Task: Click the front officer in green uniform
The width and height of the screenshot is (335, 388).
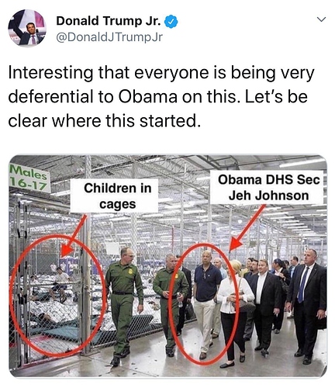Action: click(x=124, y=305)
